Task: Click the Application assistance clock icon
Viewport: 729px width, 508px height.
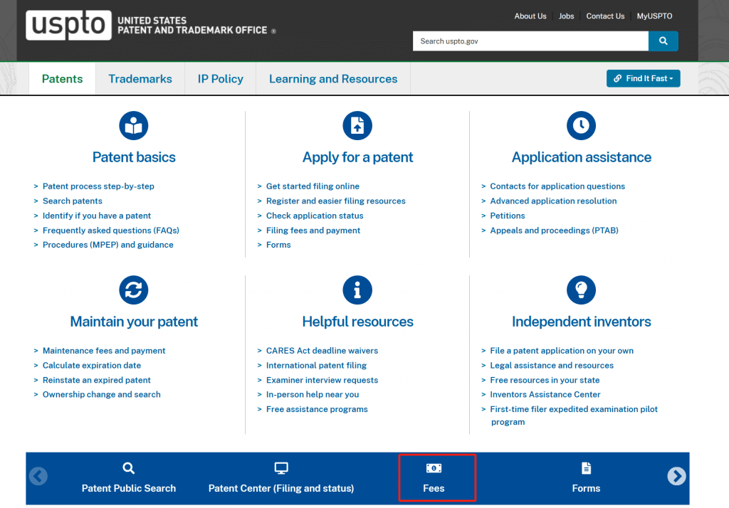Action: point(581,126)
